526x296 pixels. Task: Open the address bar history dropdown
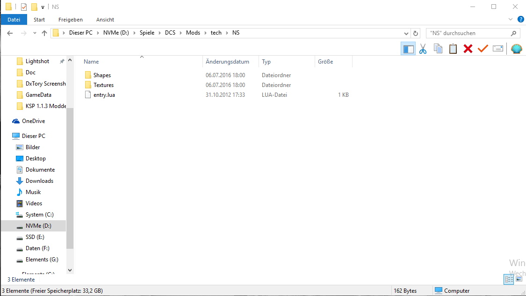[406, 33]
